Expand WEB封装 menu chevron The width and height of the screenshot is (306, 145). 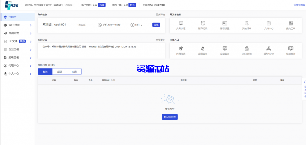(x=31, y=25)
